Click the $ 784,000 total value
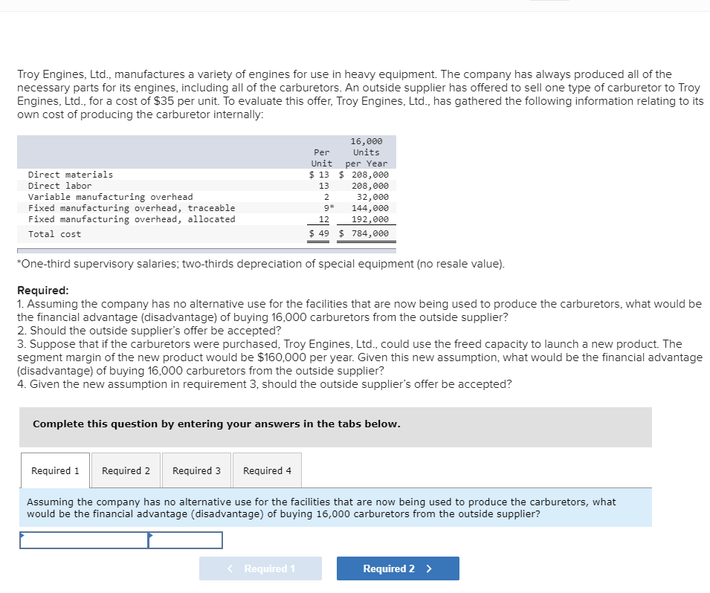Viewport: 710px width, 593px height. pos(364,233)
